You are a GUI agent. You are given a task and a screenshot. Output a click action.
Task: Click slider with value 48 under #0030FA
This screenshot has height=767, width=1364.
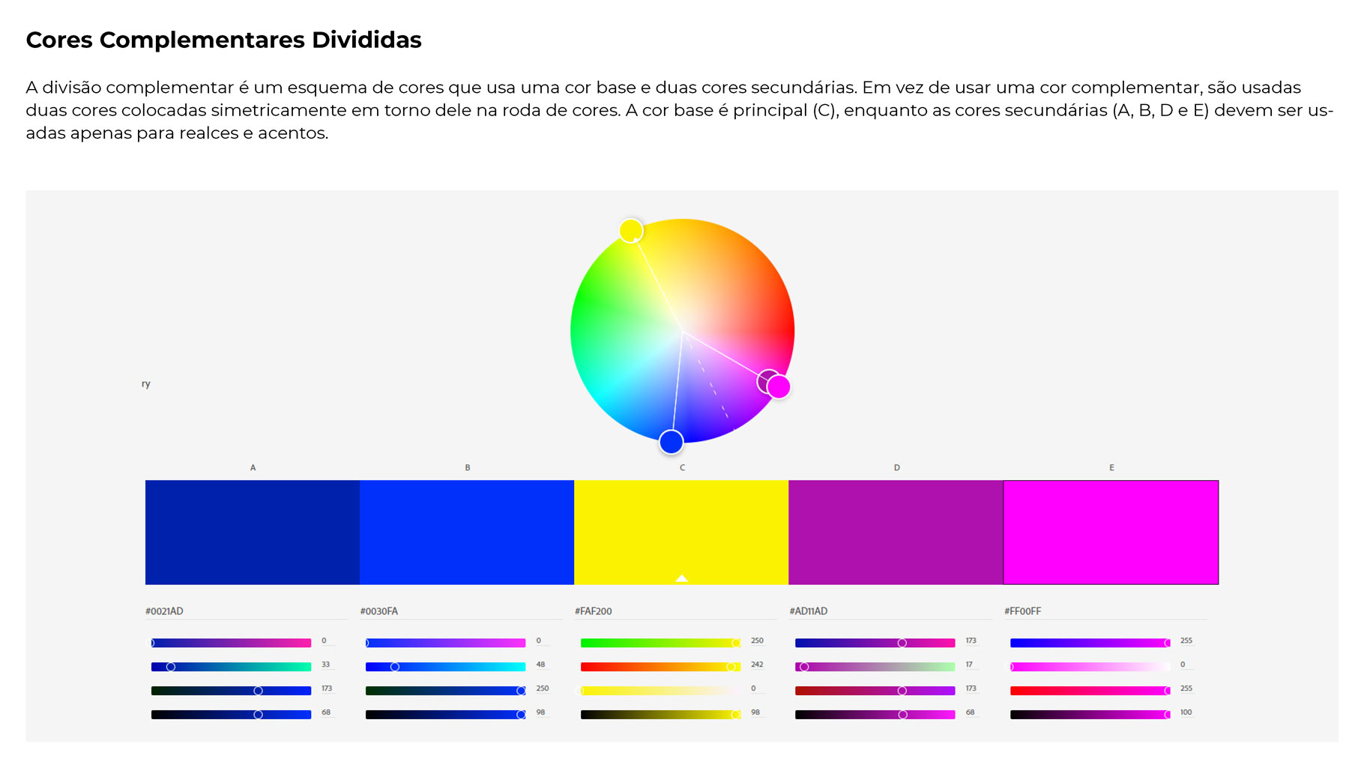click(445, 667)
